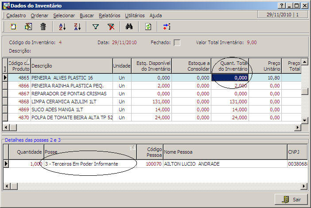Select the PENEIRA RAINHA PLASTICA PEQ. cell

[72, 86]
